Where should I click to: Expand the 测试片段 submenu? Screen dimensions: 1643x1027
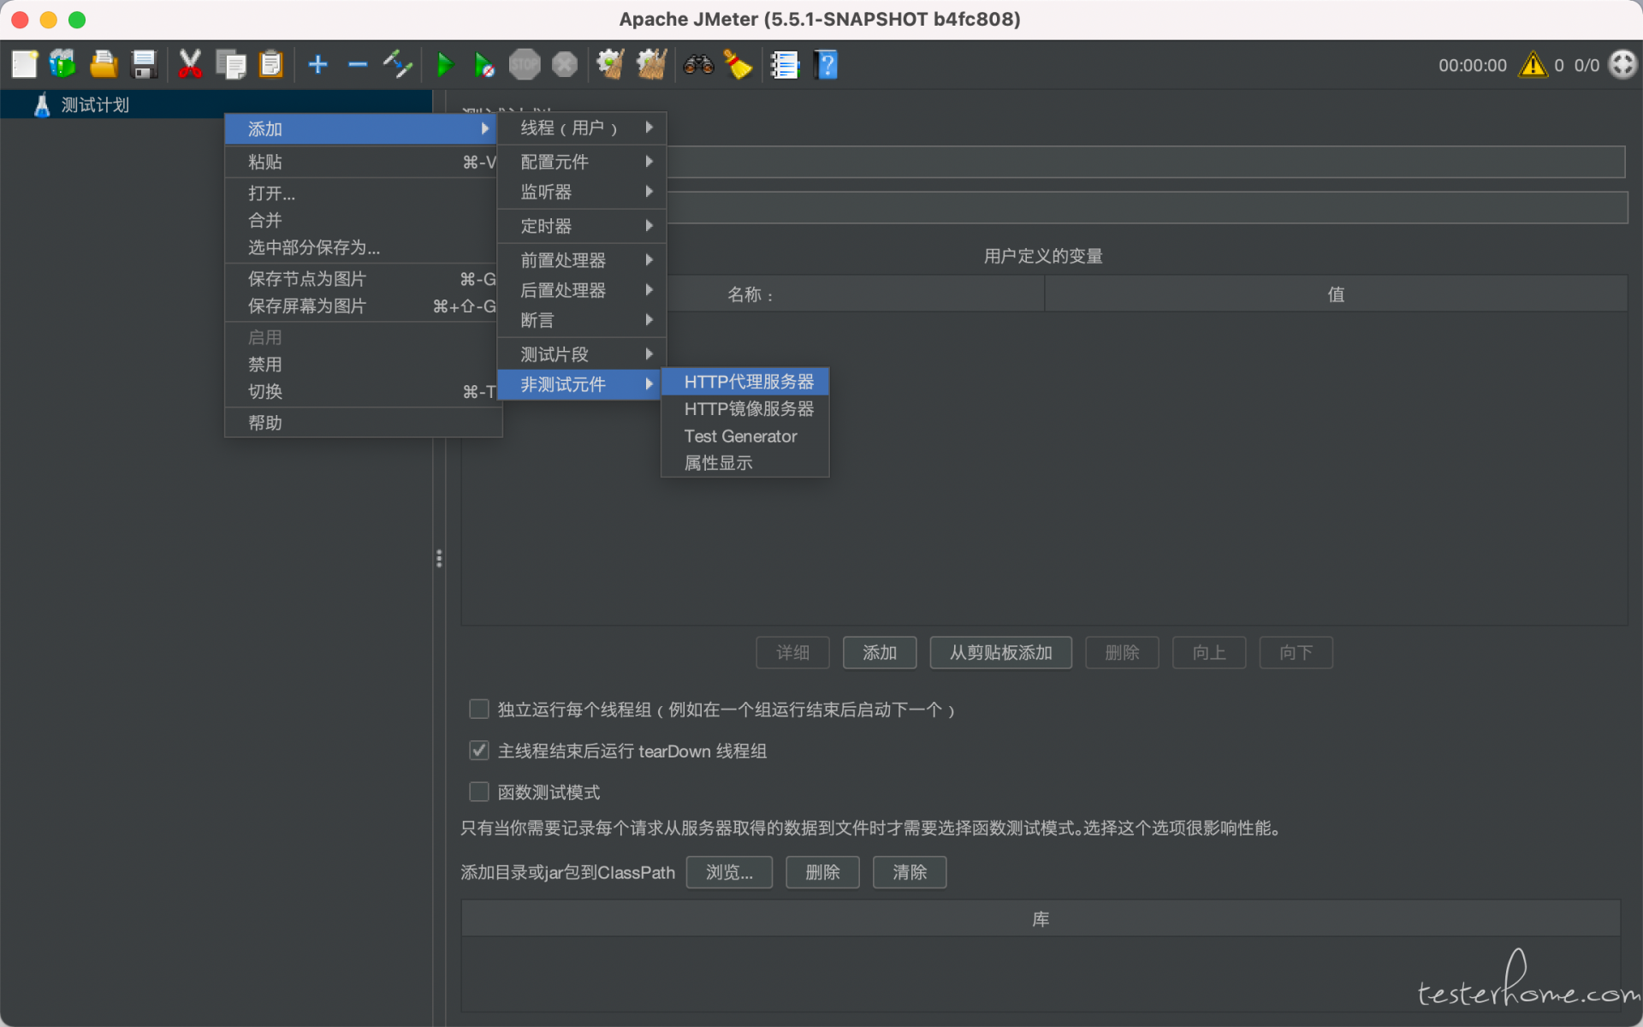tap(580, 354)
